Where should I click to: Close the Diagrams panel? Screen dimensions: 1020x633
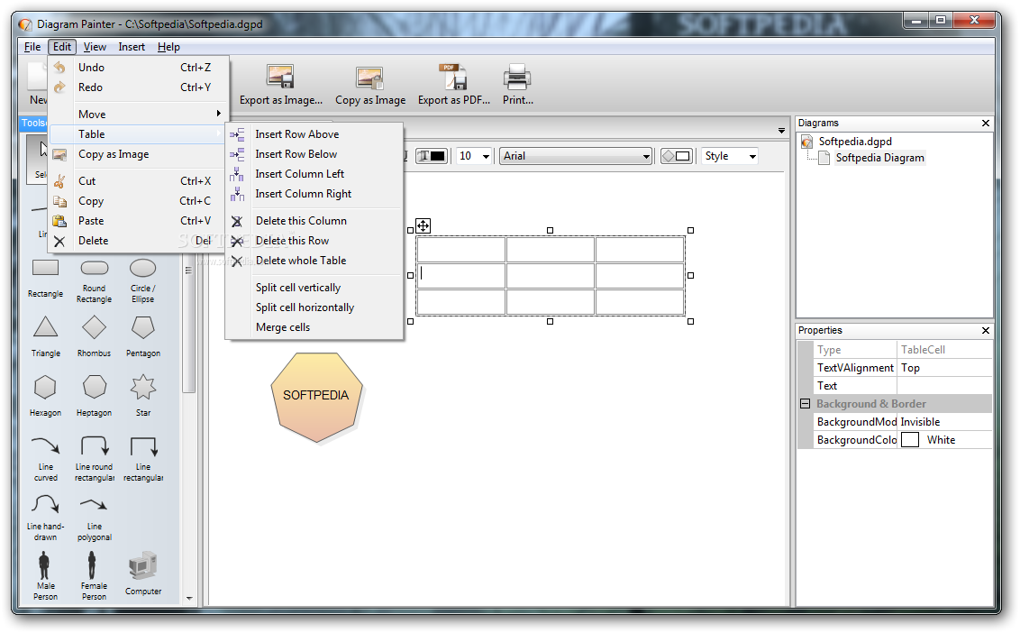point(986,123)
